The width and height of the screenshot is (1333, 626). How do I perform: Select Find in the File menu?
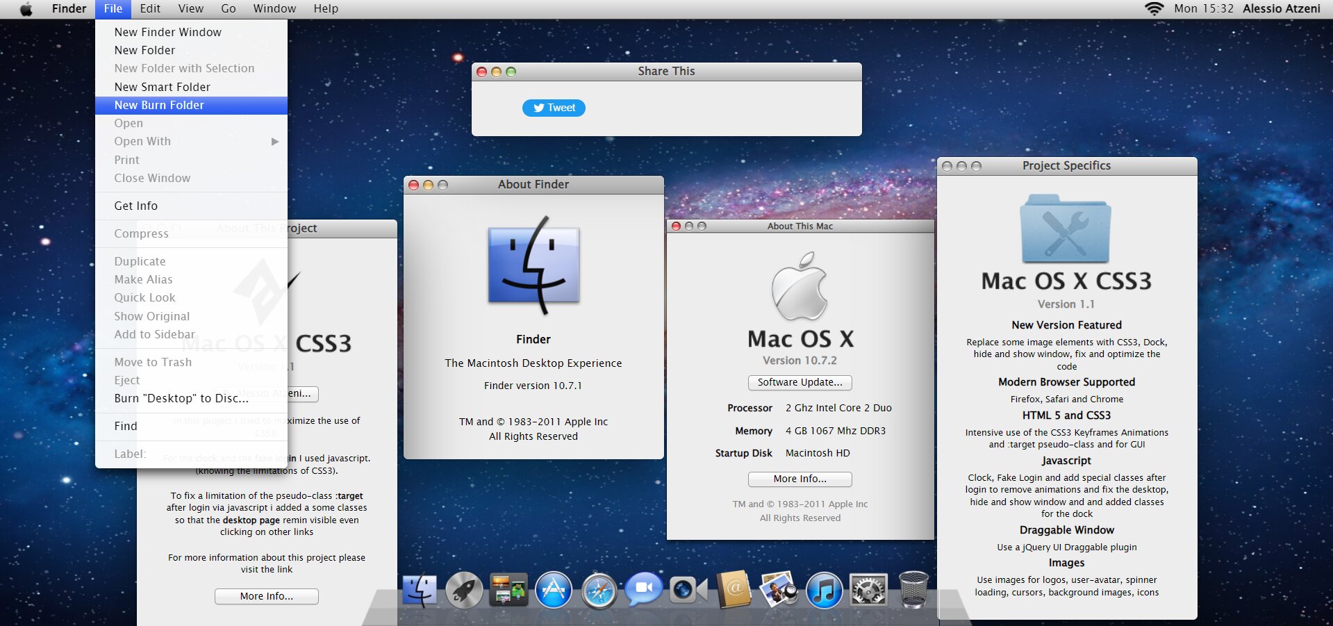point(191,426)
